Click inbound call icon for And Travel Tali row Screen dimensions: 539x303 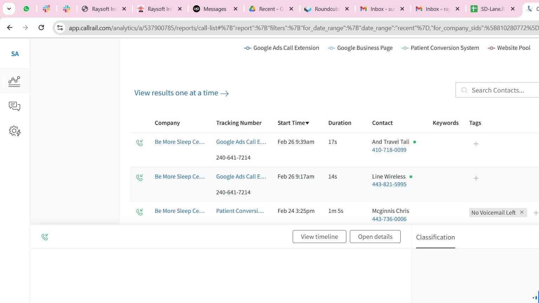[140, 143]
